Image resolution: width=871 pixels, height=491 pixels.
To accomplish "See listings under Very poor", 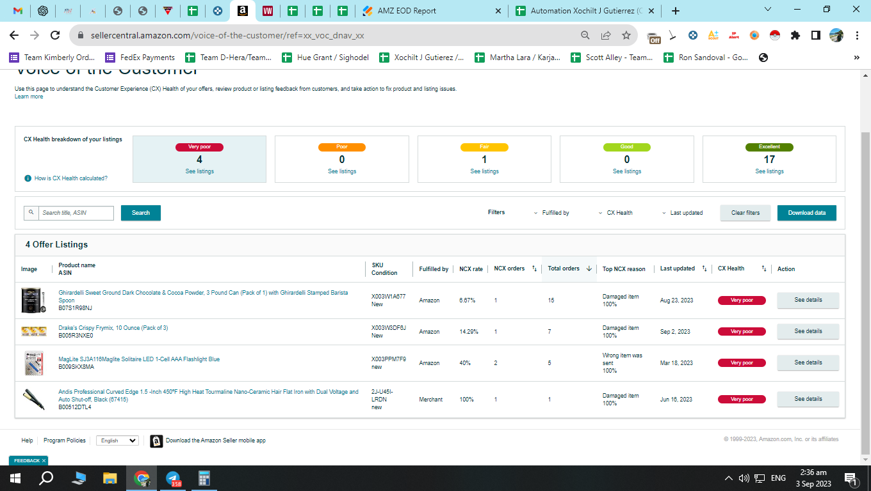I will tap(200, 171).
